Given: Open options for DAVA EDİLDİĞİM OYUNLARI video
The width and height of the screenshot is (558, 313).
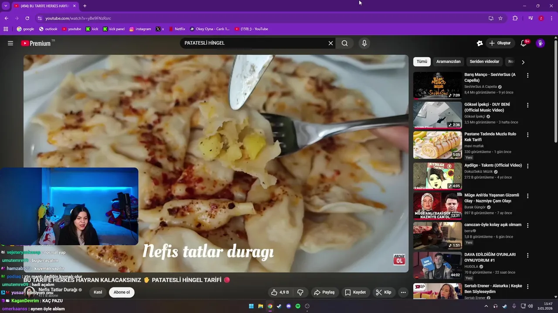Looking at the screenshot, I should (x=527, y=255).
